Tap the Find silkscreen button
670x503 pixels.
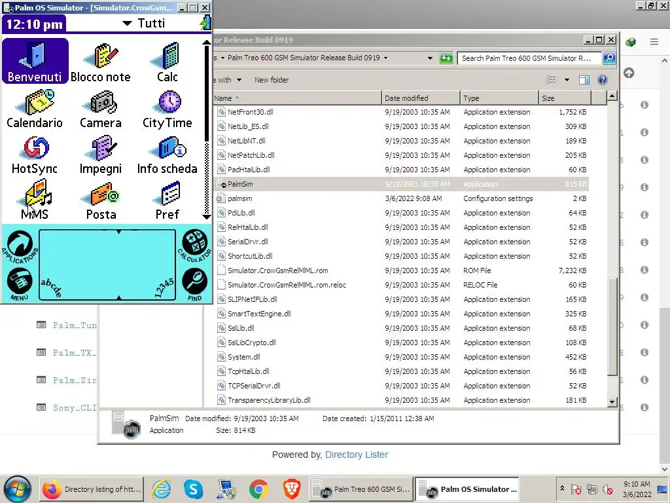[x=195, y=284]
